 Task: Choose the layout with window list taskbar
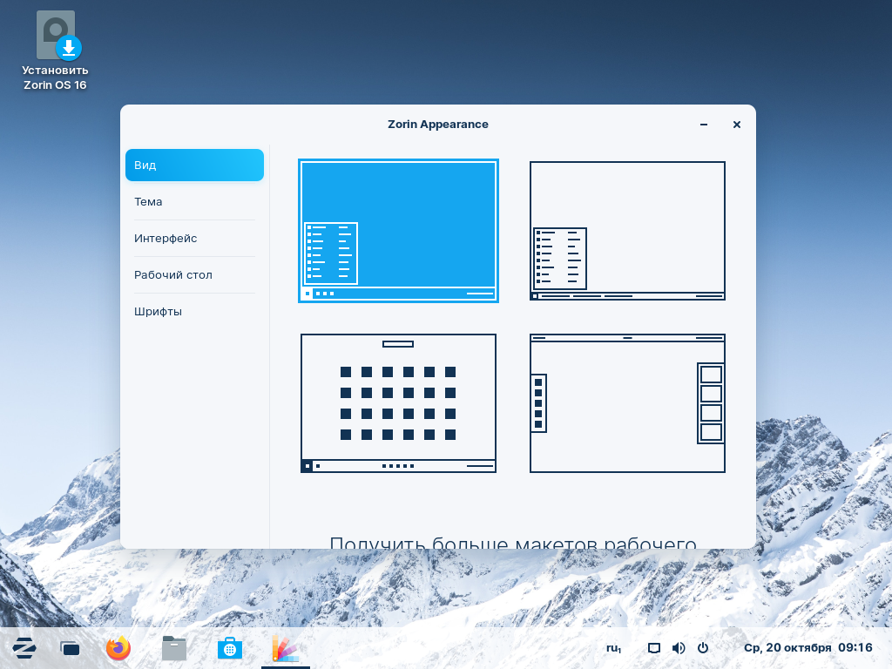click(x=627, y=230)
